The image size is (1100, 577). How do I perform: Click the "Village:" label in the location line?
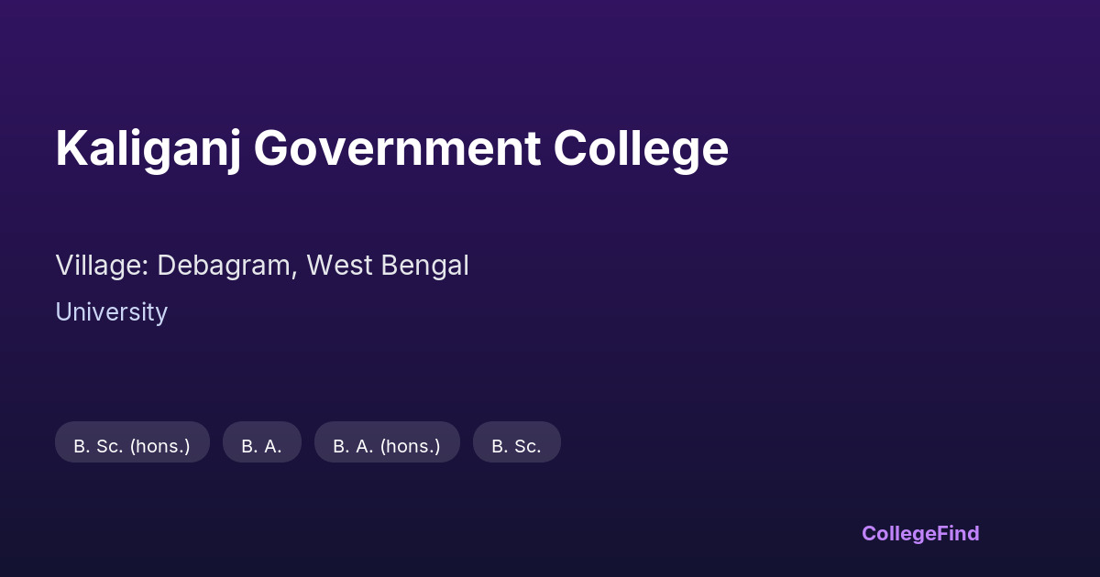pos(102,266)
